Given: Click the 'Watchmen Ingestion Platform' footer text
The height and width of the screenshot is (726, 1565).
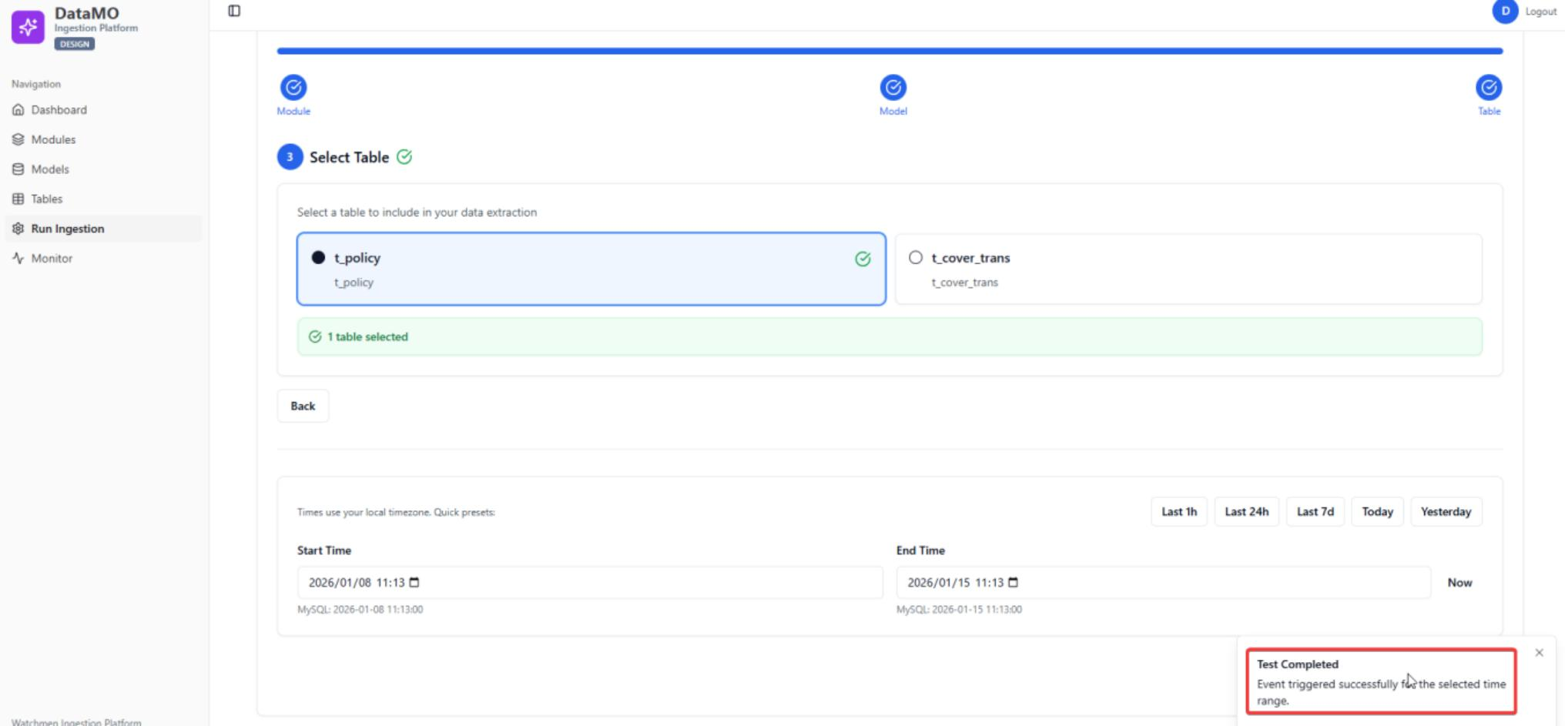Looking at the screenshot, I should pos(76,722).
